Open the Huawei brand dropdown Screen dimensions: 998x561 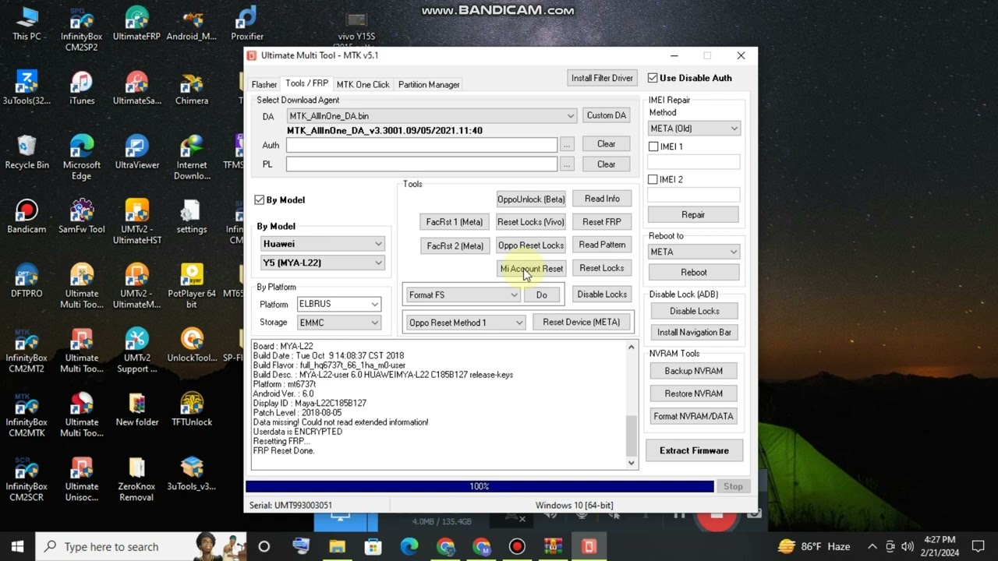point(322,244)
